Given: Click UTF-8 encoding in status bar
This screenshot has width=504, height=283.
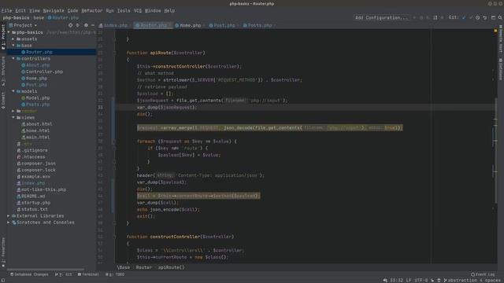Looking at the screenshot, I should 421,280.
